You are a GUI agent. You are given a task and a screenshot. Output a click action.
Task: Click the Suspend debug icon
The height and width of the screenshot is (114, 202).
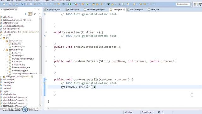[31, 4]
